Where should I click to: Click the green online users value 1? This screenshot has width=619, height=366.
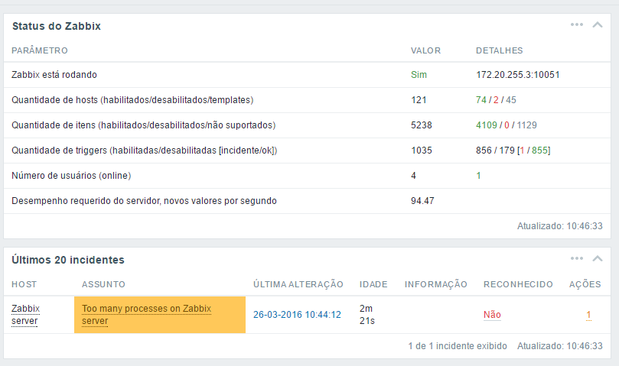pyautogui.click(x=478, y=176)
